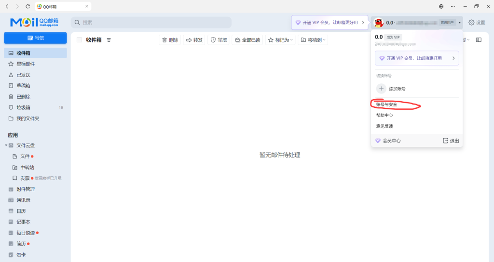Screen dimensions: 494x262
Task: Mark all as read with 全部已读
Action: [x=247, y=40]
